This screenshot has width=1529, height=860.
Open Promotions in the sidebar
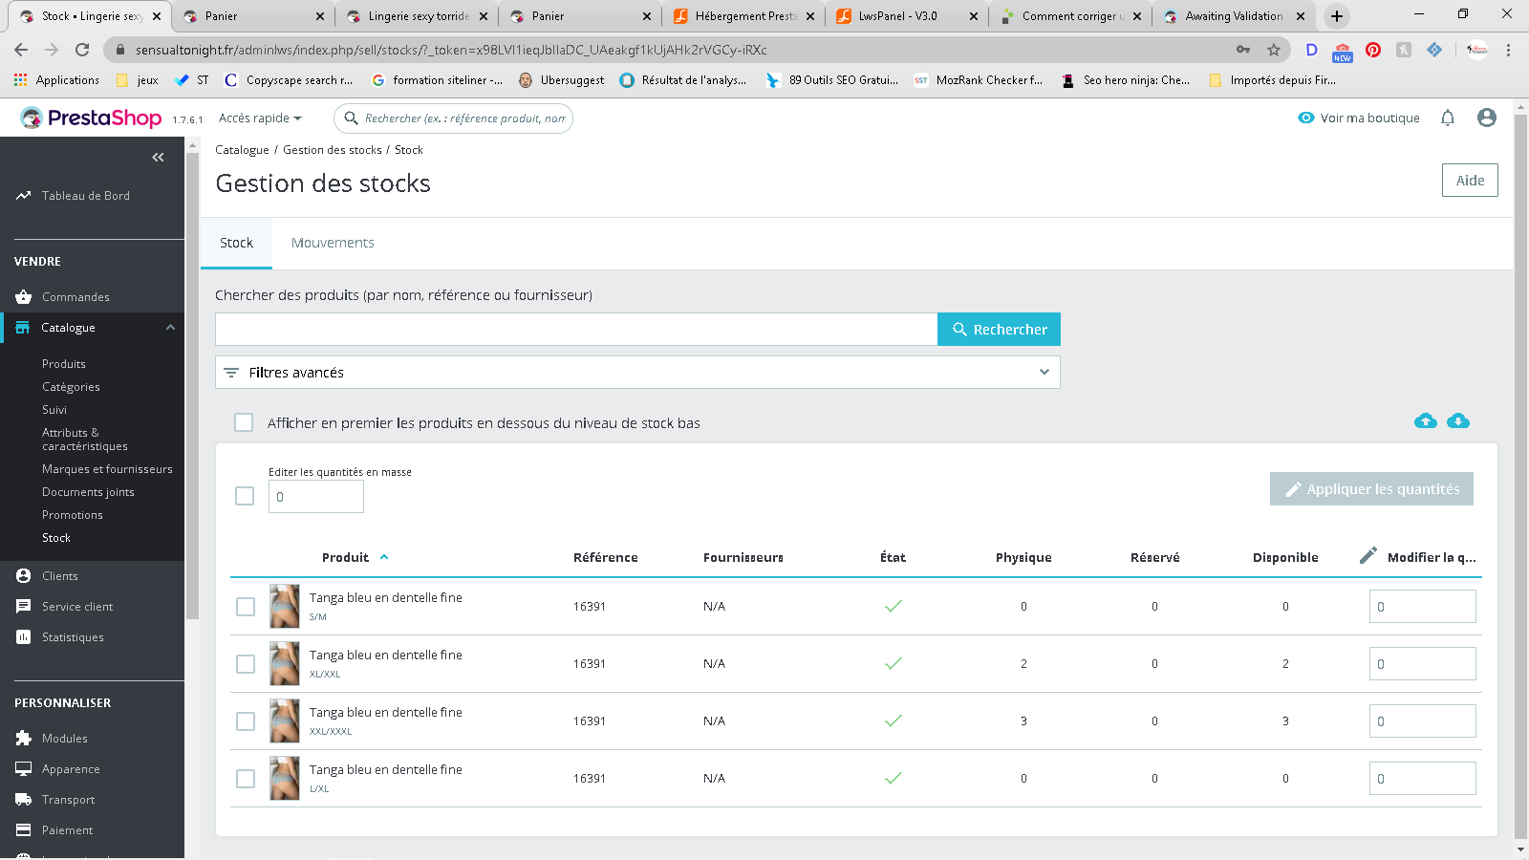click(x=73, y=515)
